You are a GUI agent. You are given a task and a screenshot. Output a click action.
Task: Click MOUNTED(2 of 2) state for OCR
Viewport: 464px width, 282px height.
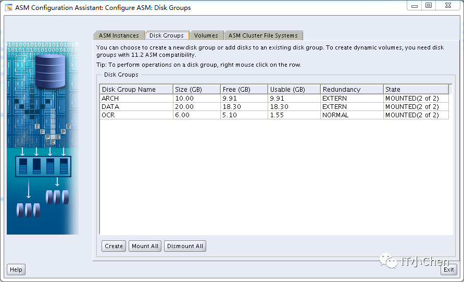(x=416, y=115)
